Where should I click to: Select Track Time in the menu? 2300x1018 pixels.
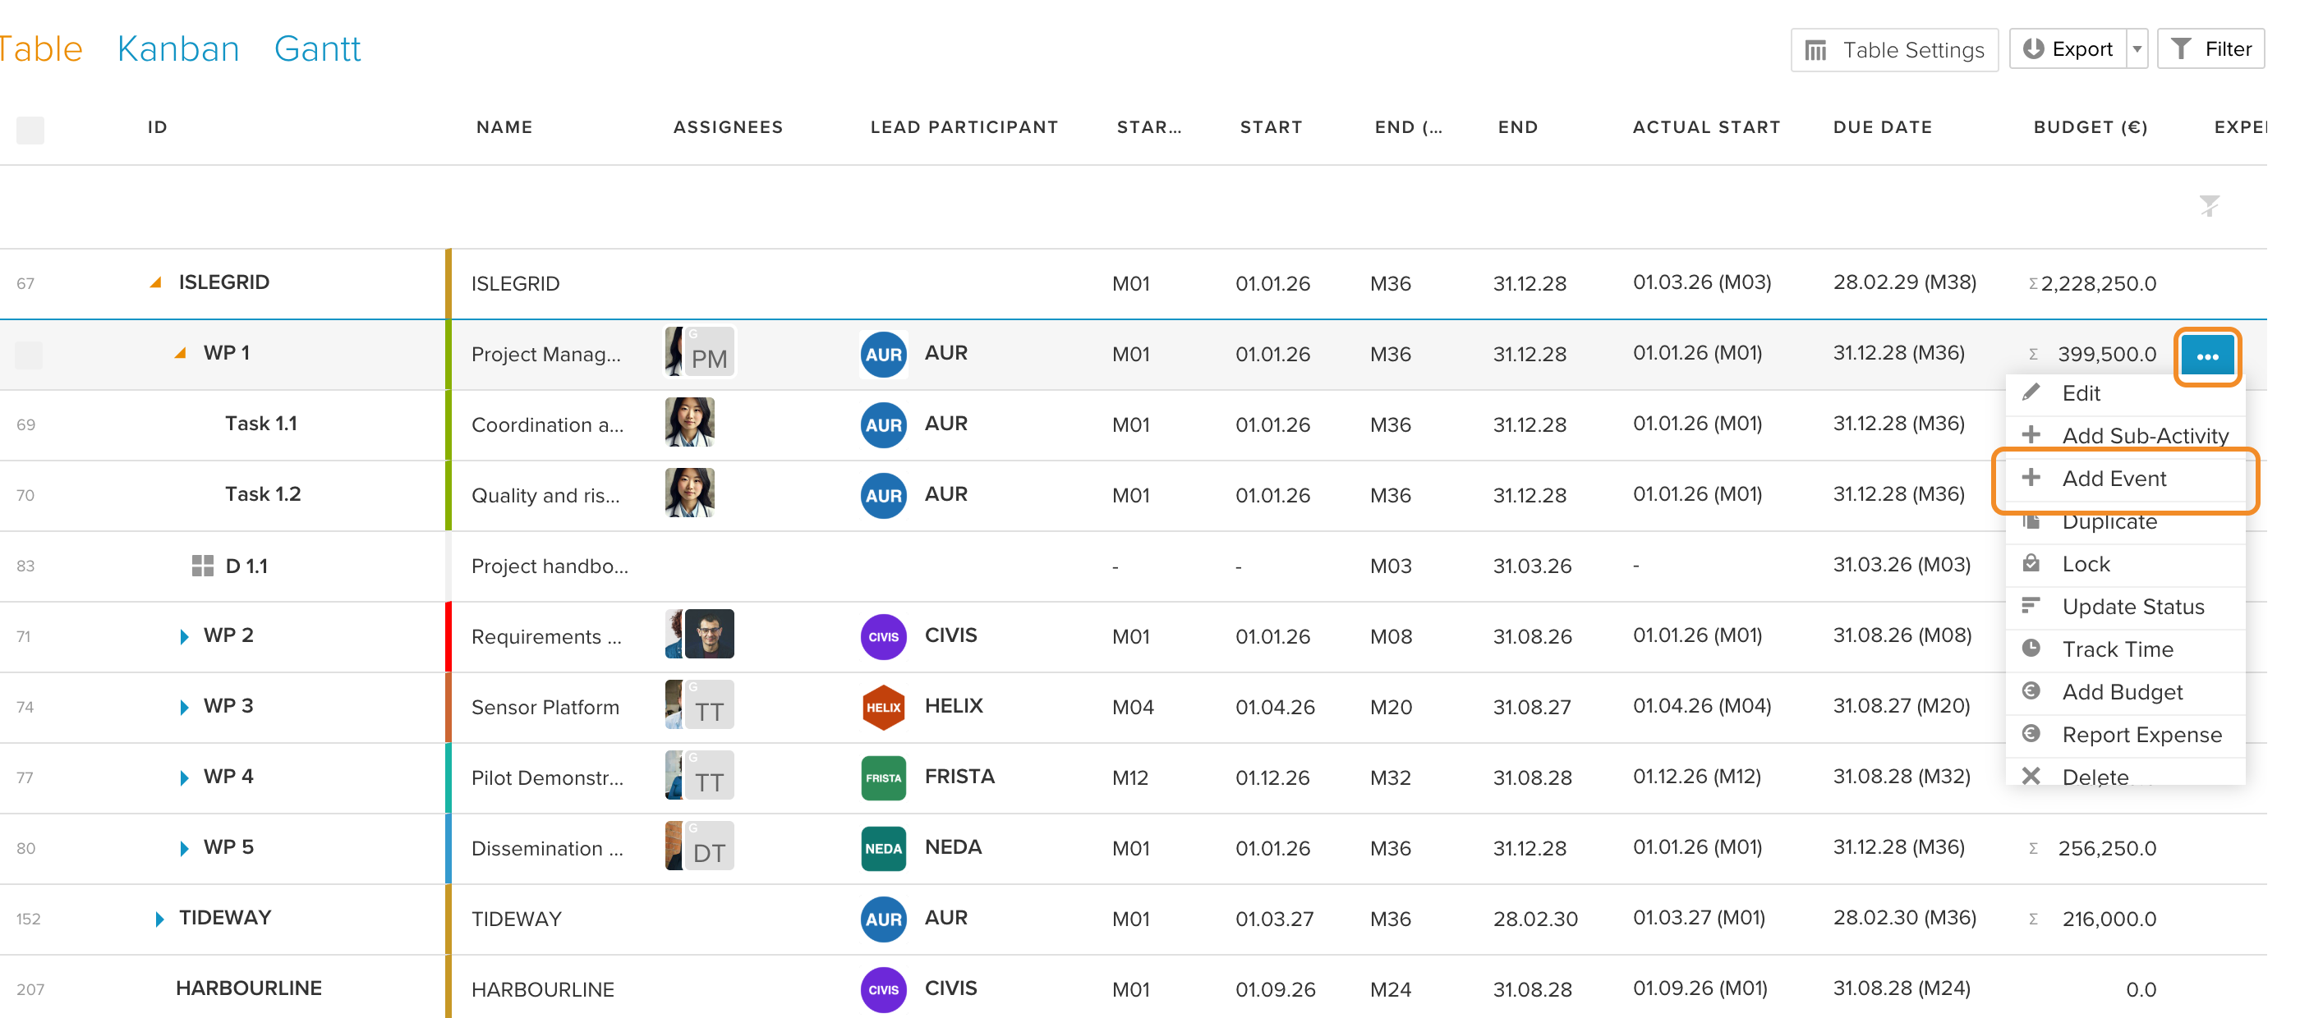click(2125, 650)
